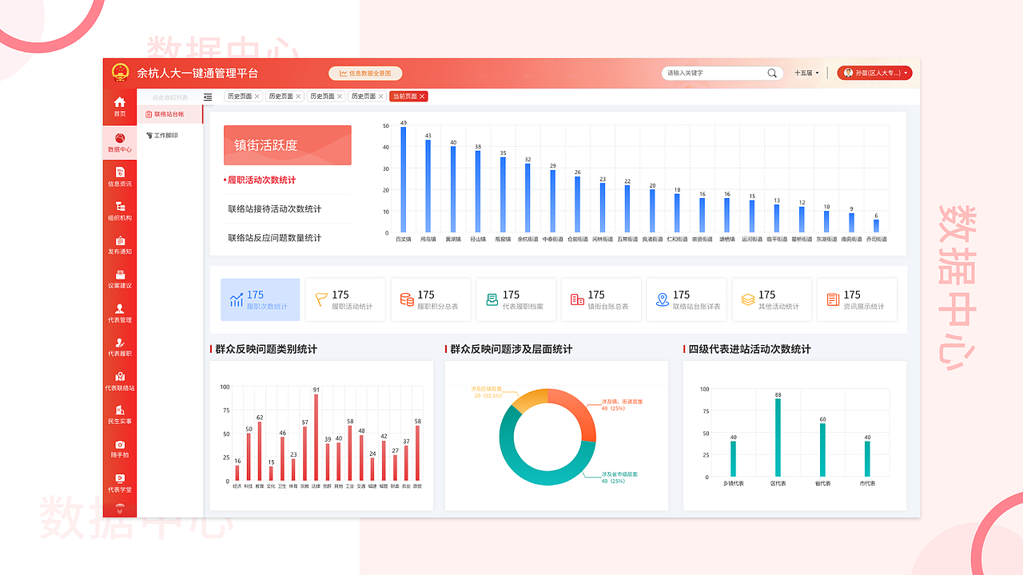
Task: Go to 首页 in the red sidebar
Action: point(120,107)
